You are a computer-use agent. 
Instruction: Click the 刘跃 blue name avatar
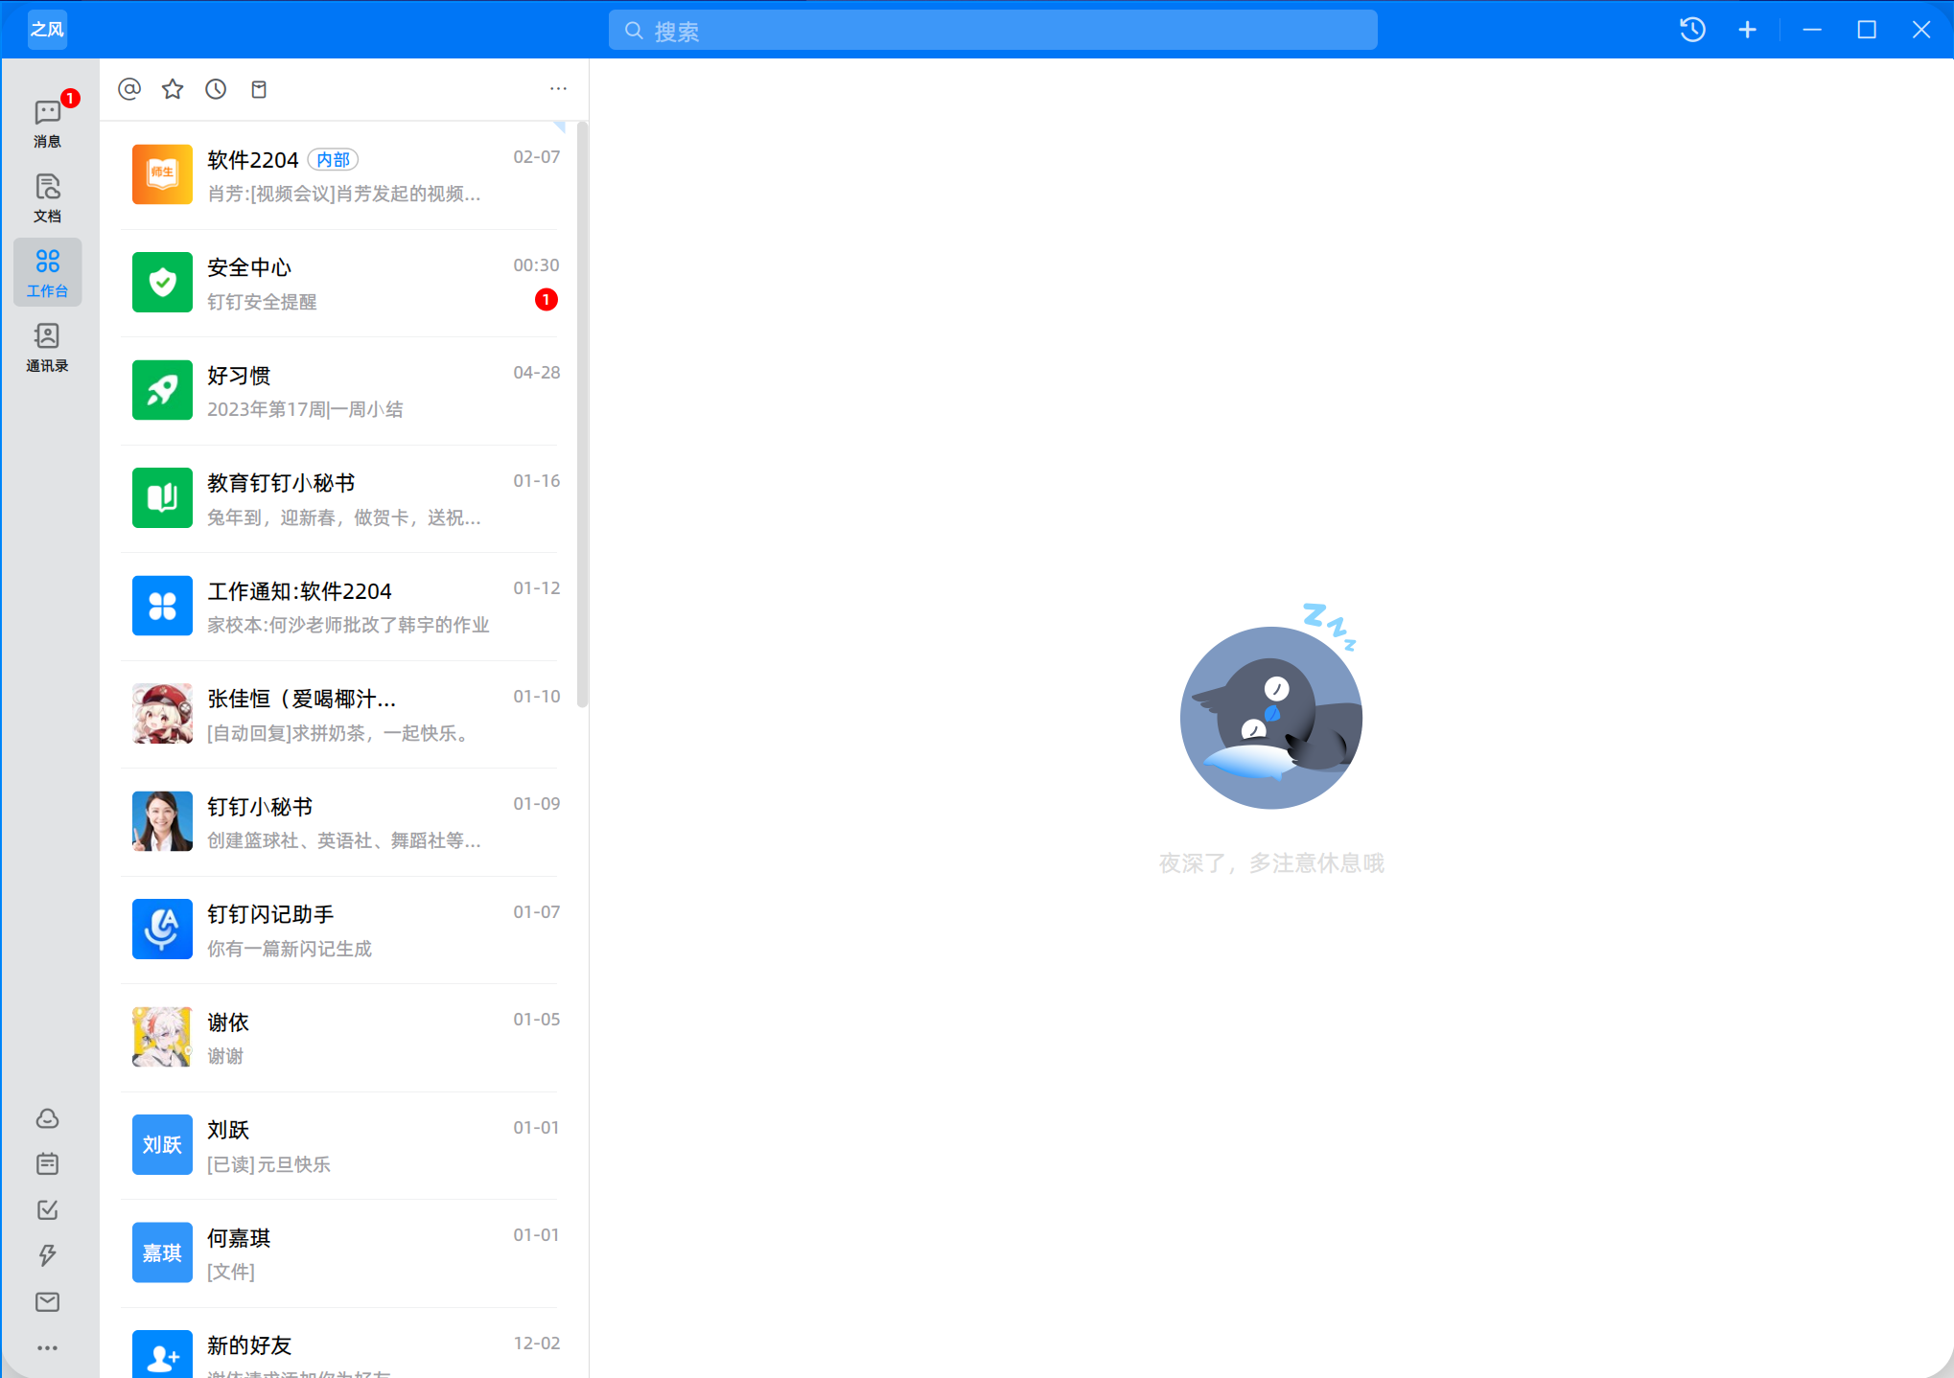[x=162, y=1145]
